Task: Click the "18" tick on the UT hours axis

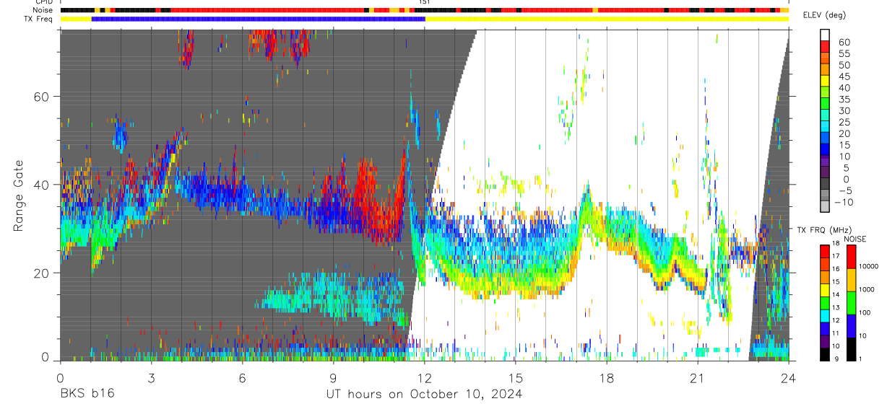Action: click(606, 377)
